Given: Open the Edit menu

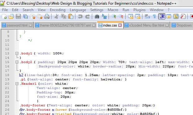Looking at the screenshot, I should pos(15,10).
